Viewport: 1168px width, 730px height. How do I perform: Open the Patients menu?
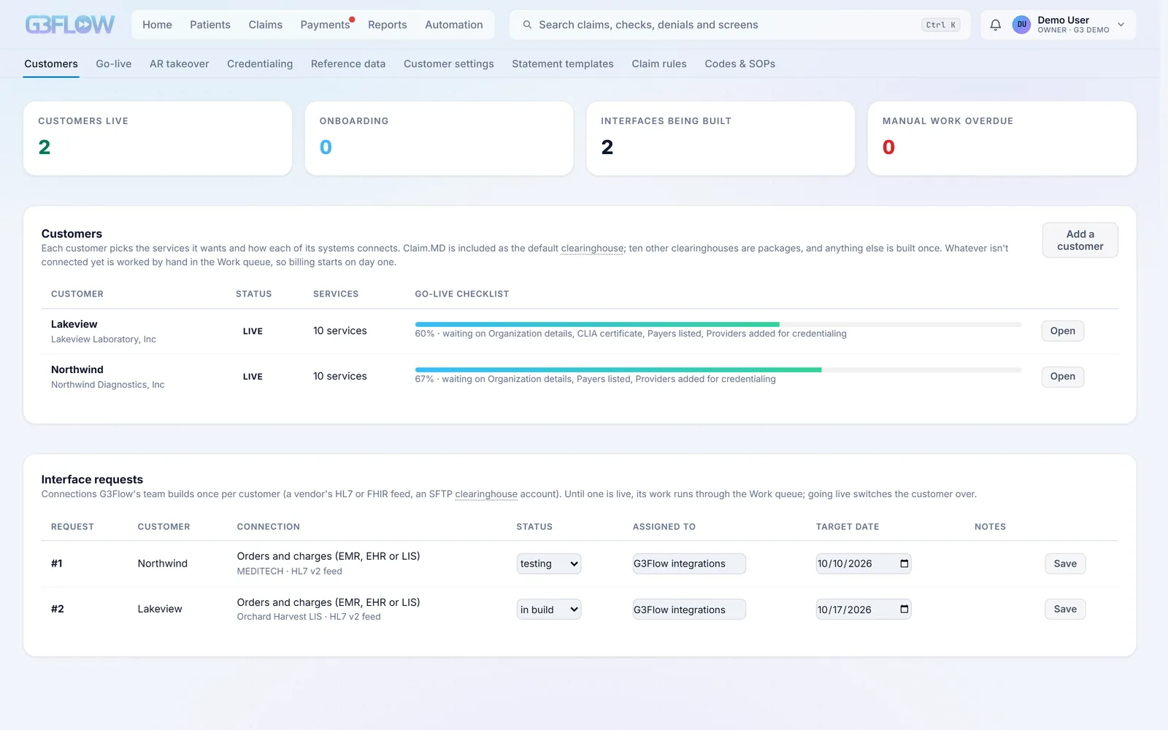point(210,25)
